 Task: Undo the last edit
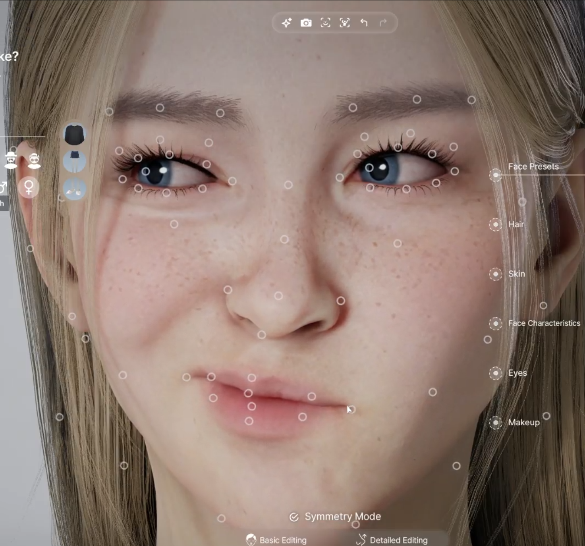[364, 23]
